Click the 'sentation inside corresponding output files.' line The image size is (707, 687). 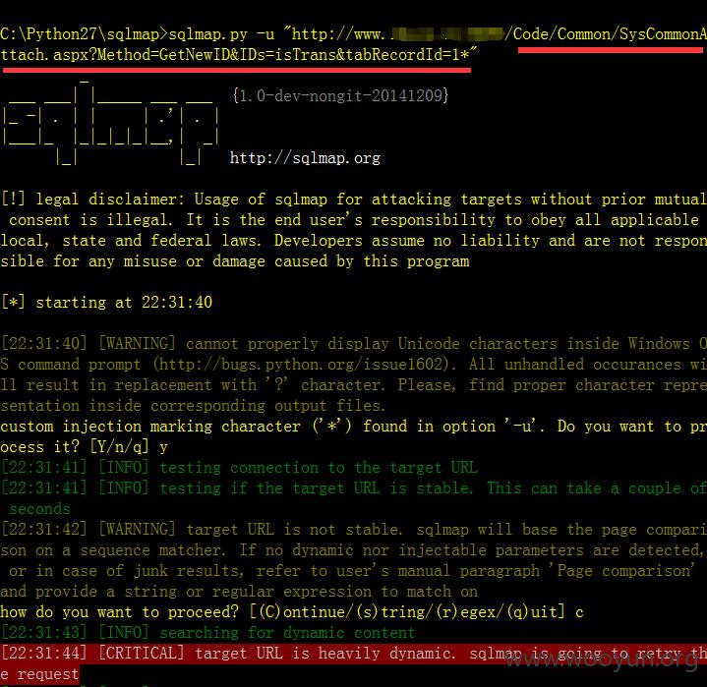[x=193, y=406]
